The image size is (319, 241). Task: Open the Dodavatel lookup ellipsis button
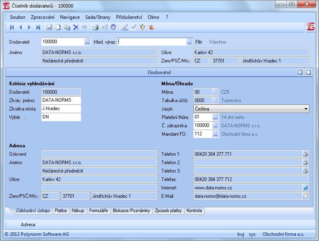pos(87,42)
